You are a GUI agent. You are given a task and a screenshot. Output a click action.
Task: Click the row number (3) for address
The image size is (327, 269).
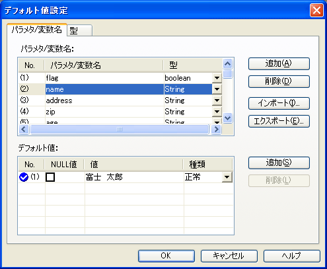(32, 100)
